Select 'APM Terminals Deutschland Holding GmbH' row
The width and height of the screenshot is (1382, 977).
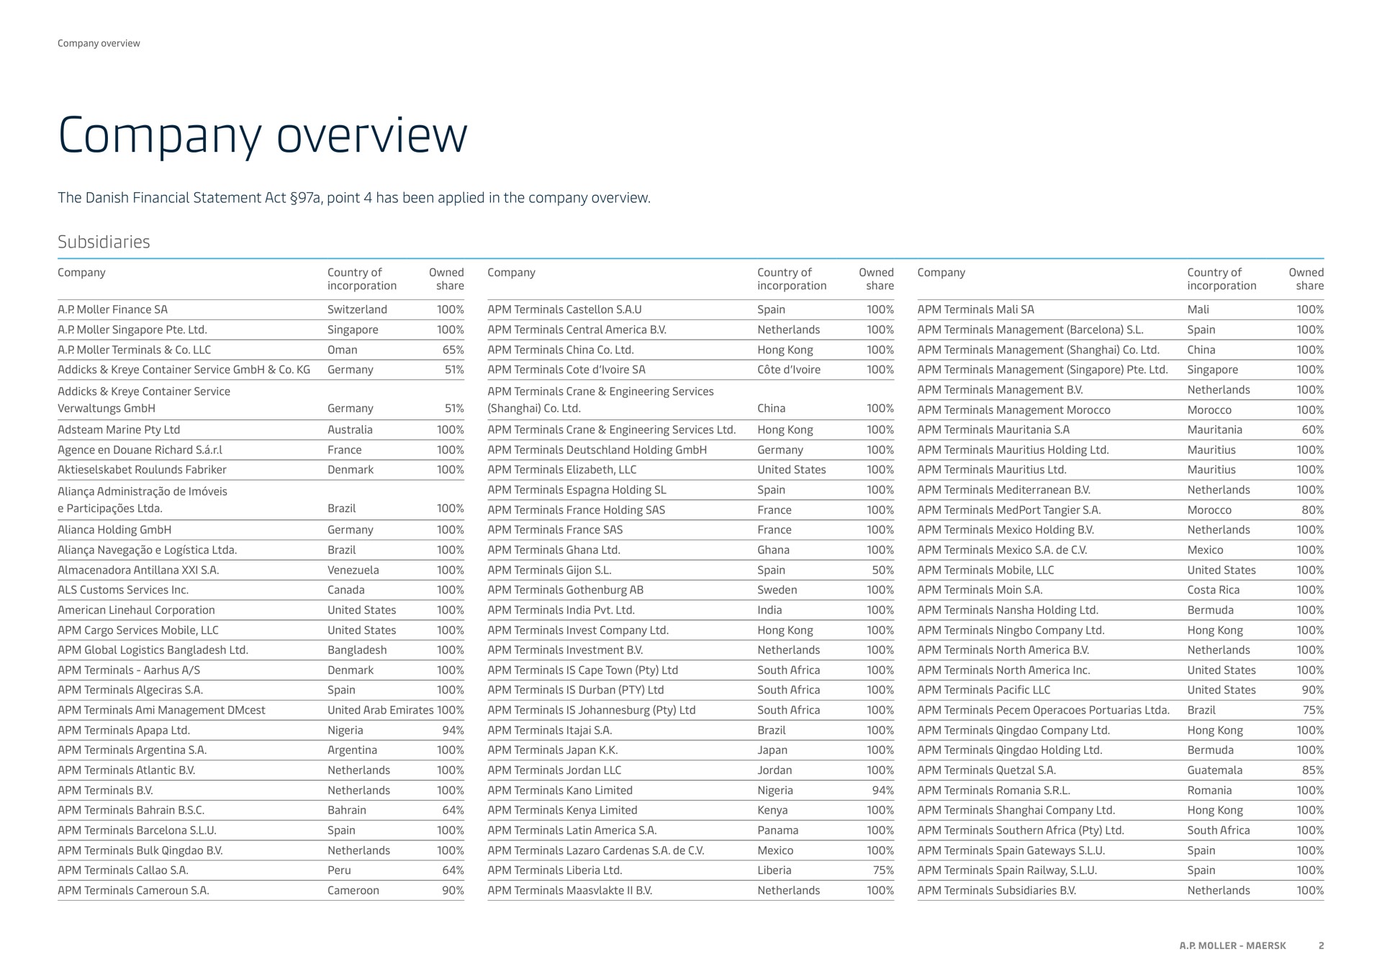coord(690,450)
